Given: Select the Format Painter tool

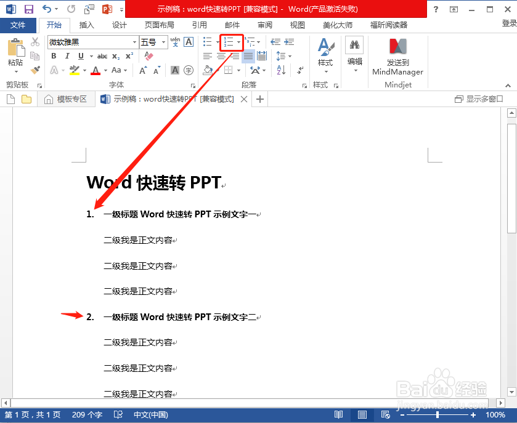Looking at the screenshot, I should [x=35, y=70].
